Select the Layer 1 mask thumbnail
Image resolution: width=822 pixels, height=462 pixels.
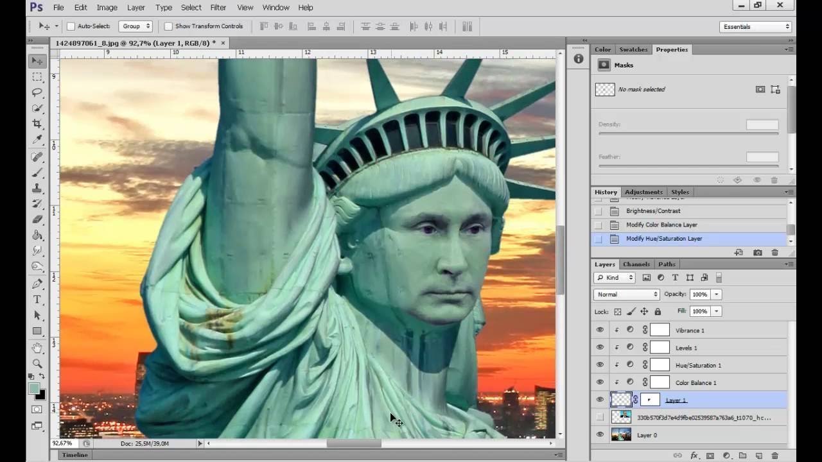point(650,400)
